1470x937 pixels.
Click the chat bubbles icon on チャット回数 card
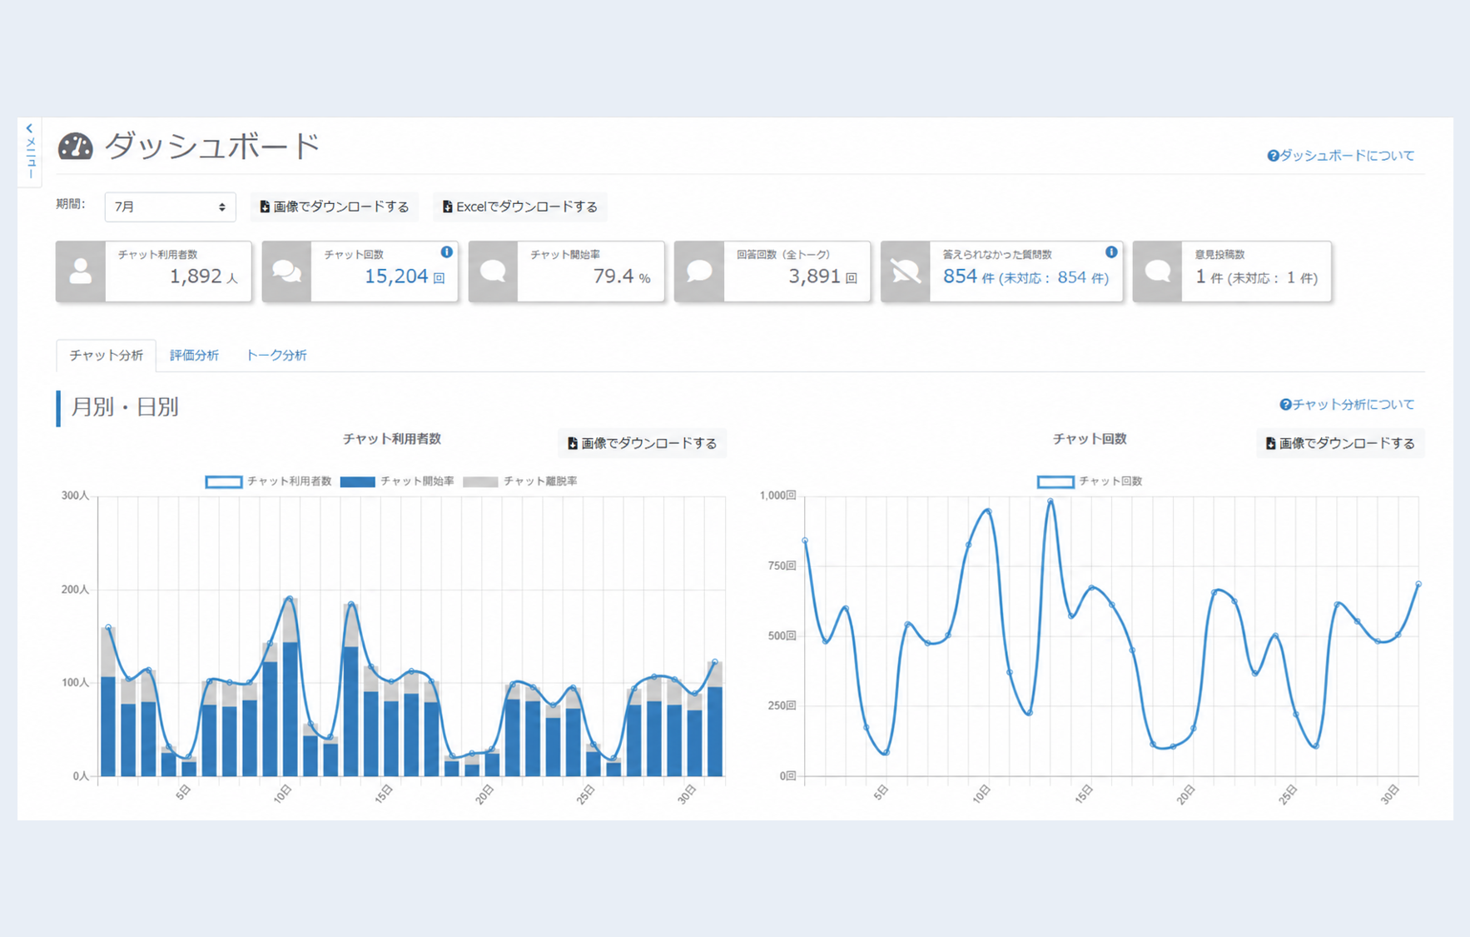pos(287,272)
